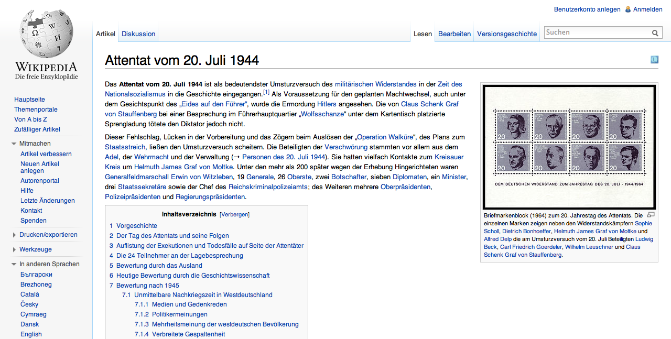Hide the table of contents via Verbergen
671x339 pixels.
pos(234,214)
